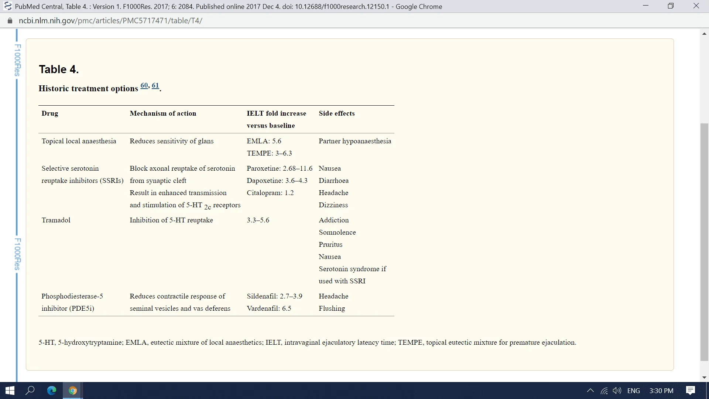Click 'Tramadol' drug cell
Screen dimensions: 709x399
(56, 220)
